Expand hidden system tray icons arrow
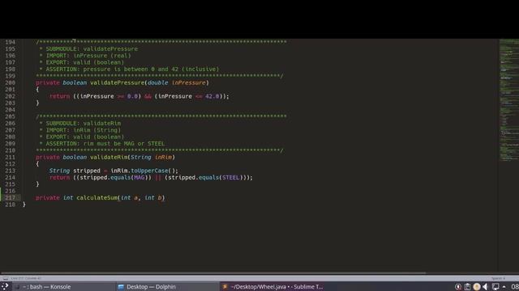519x291 pixels. 504,287
